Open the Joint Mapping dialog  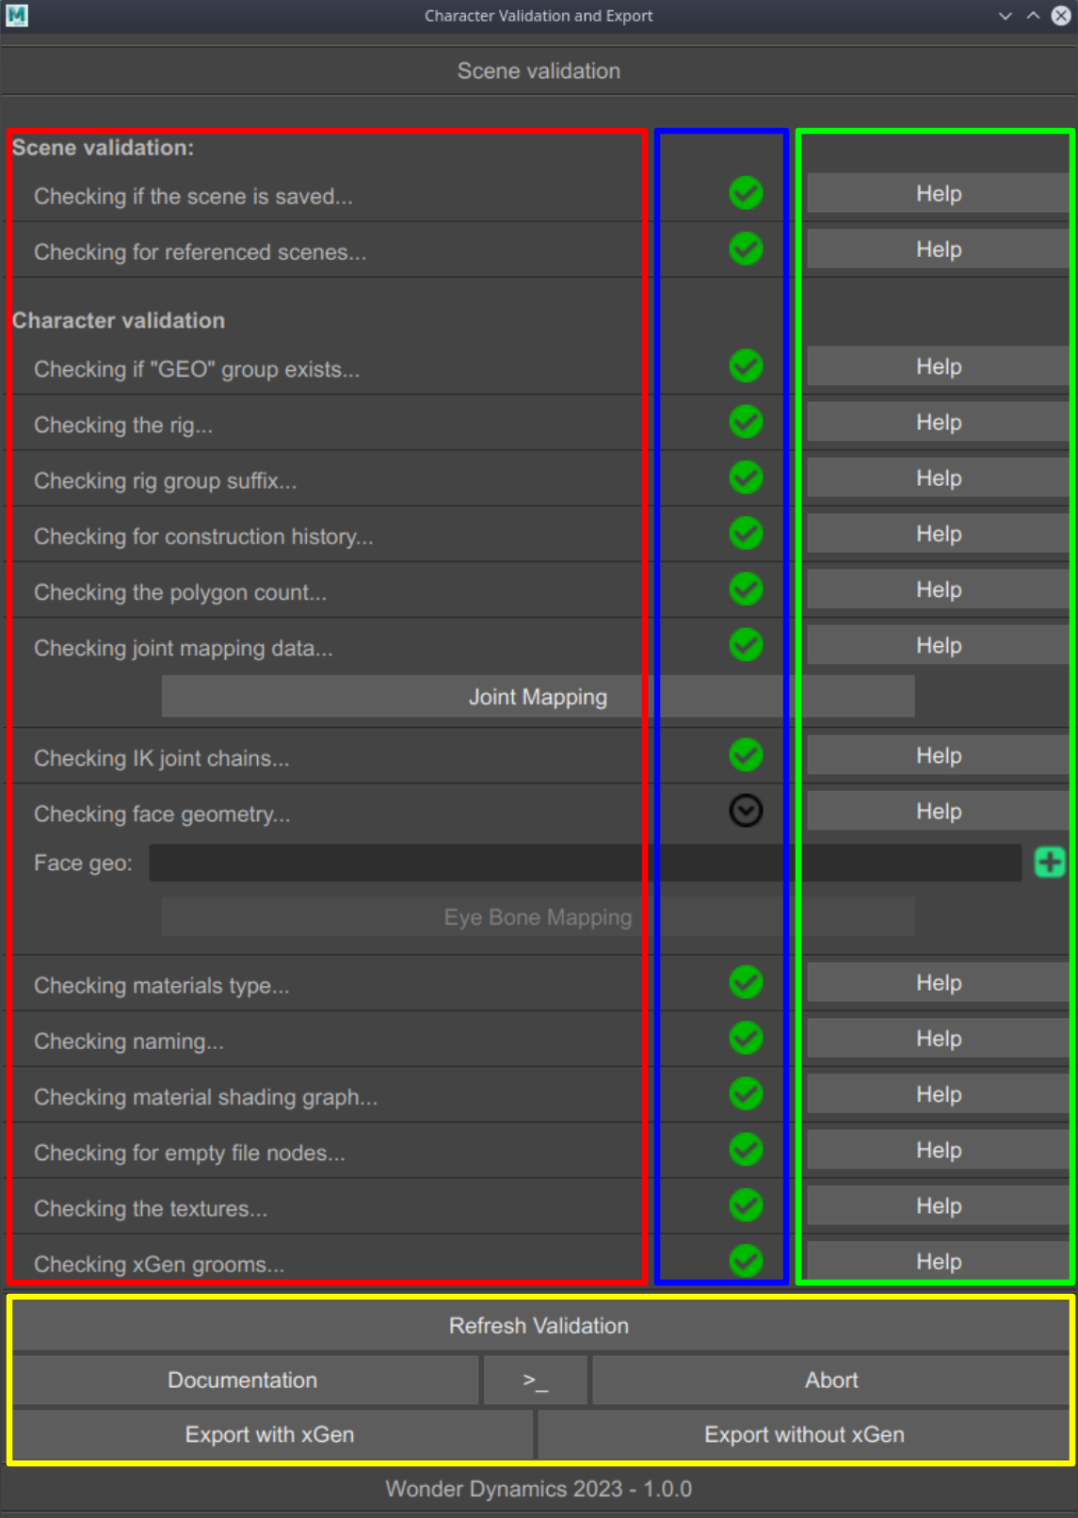(538, 697)
